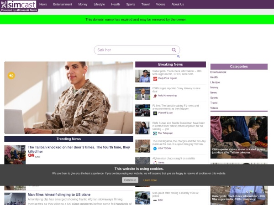Click the building thumbnail for the USA TODAY story

[142, 146]
